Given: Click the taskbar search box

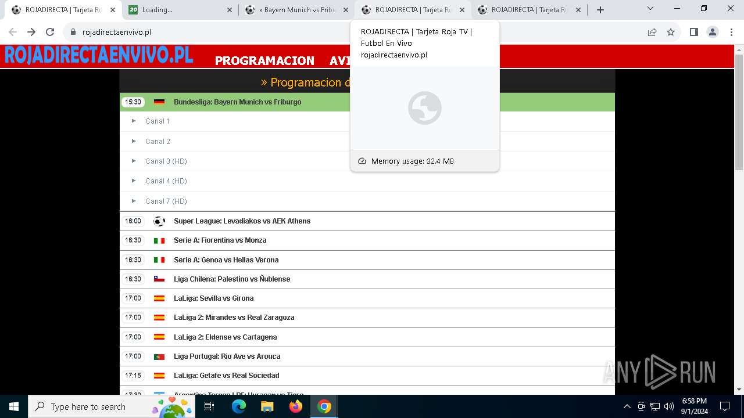Looking at the screenshot, I should pos(112,406).
